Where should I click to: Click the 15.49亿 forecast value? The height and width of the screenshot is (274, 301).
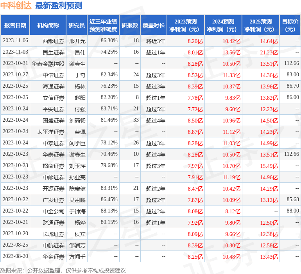pos(269,166)
